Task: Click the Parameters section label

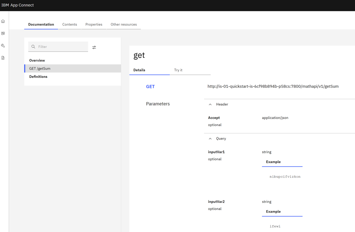Action: [158, 104]
